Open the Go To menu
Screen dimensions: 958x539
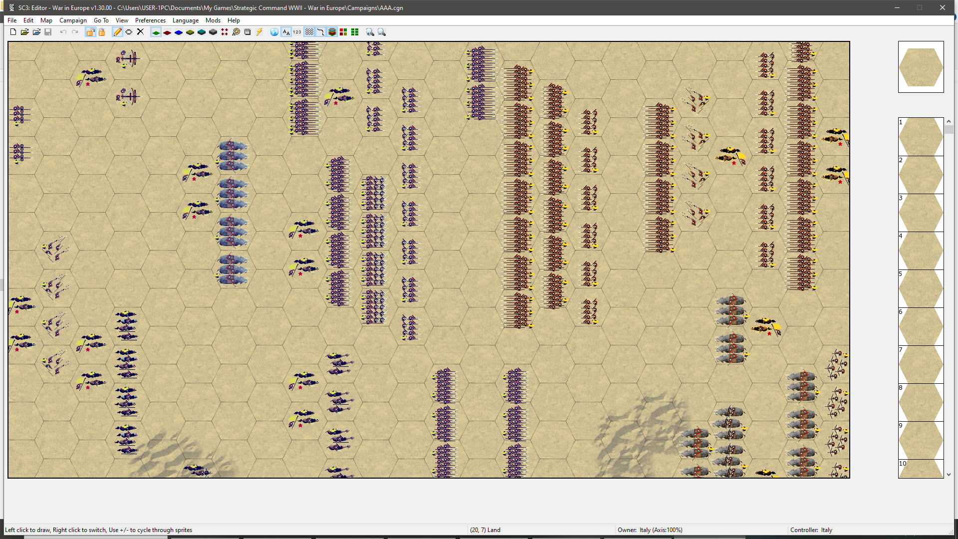101,20
